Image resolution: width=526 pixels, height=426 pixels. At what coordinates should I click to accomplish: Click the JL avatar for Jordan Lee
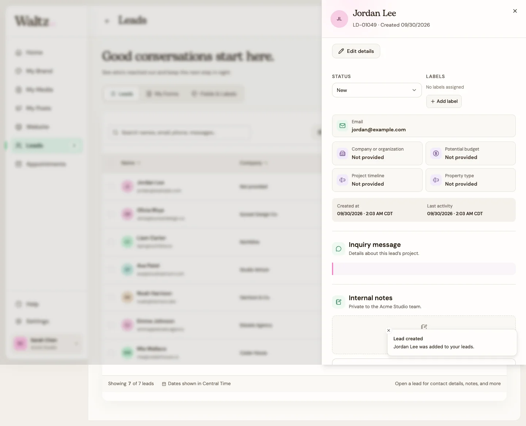click(x=339, y=19)
